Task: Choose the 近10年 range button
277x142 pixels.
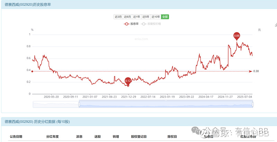Action: pyautogui.click(x=155, y=17)
